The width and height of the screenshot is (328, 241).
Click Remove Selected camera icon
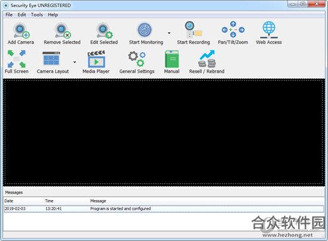(x=63, y=30)
